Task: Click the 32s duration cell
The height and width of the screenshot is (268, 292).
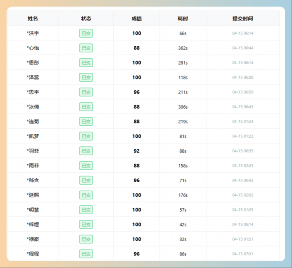Action: 183,239
